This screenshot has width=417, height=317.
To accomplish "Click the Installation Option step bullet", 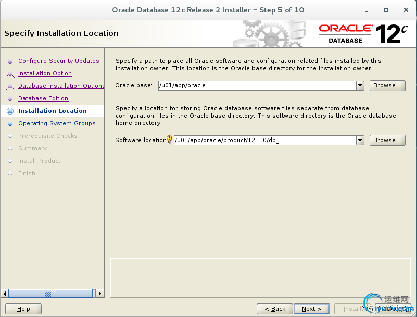I will pyautogui.click(x=10, y=74).
